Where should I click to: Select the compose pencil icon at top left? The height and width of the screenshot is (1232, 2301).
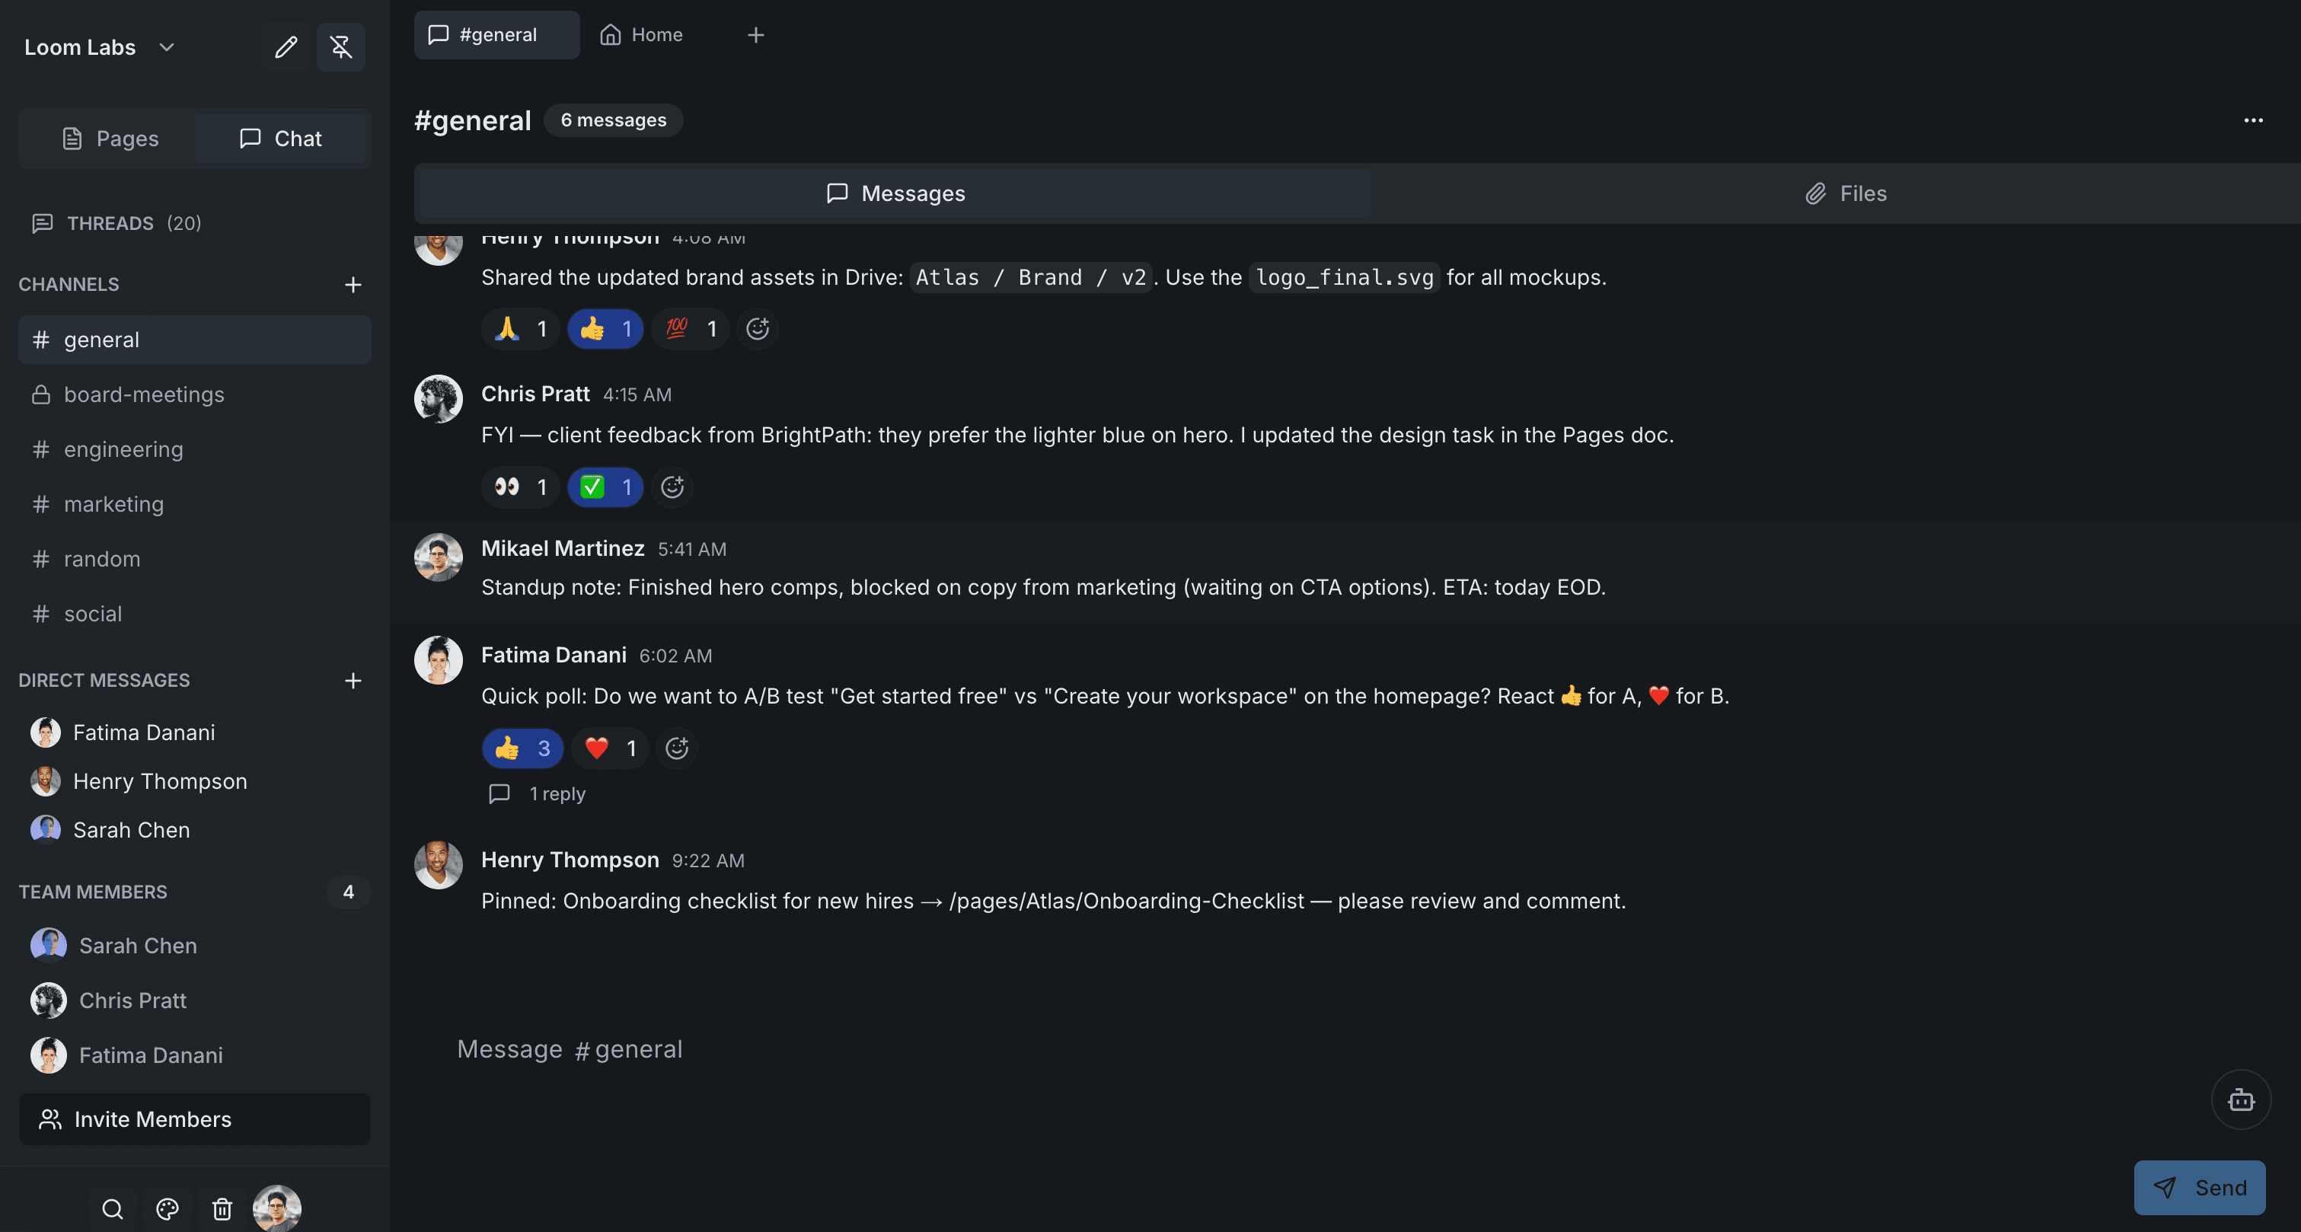[286, 47]
